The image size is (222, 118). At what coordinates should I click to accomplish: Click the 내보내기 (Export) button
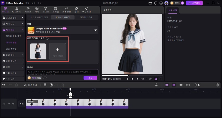pyautogui.click(x=194, y=3)
